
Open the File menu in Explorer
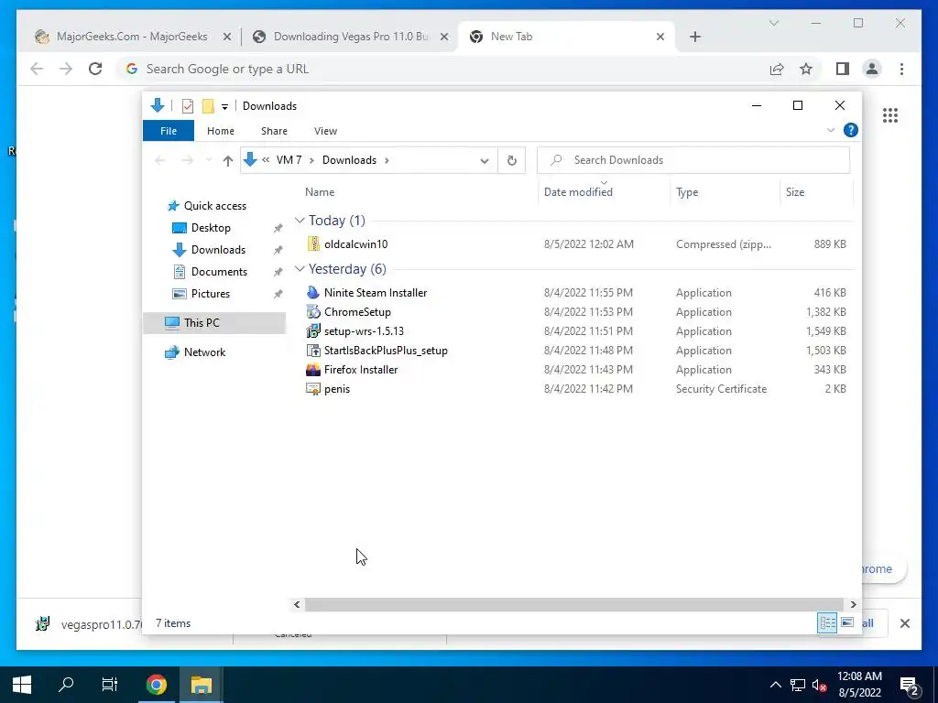169,131
